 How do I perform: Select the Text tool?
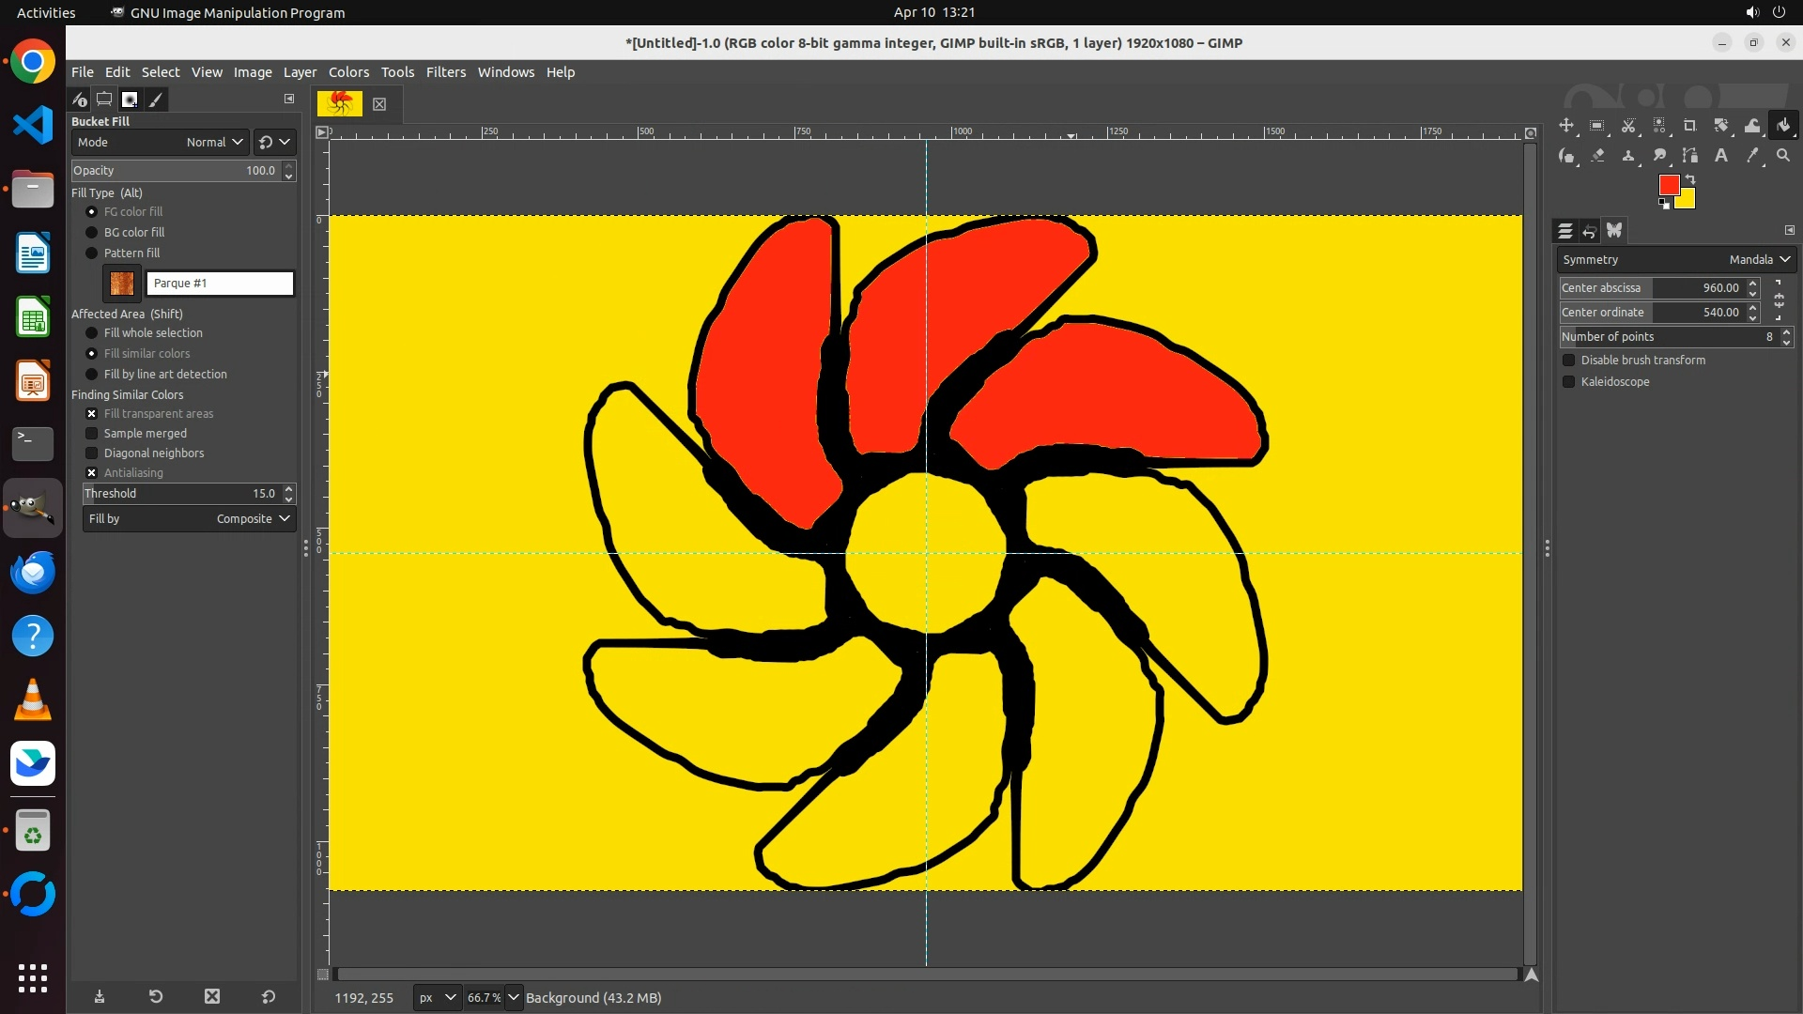click(x=1721, y=156)
